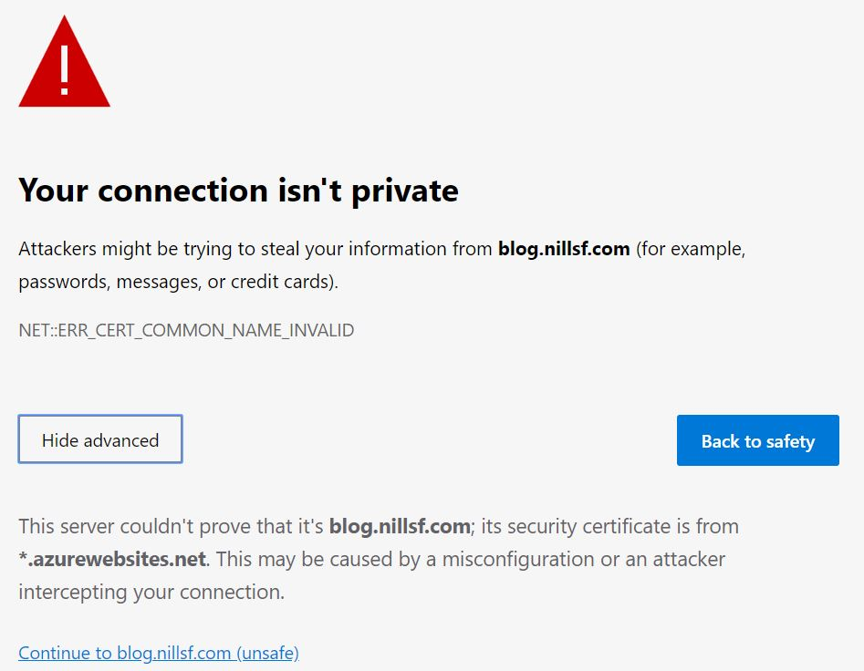Click the bold *.azurewebsites.net certificate name
Image resolution: width=864 pixels, height=671 pixels.
[112, 559]
